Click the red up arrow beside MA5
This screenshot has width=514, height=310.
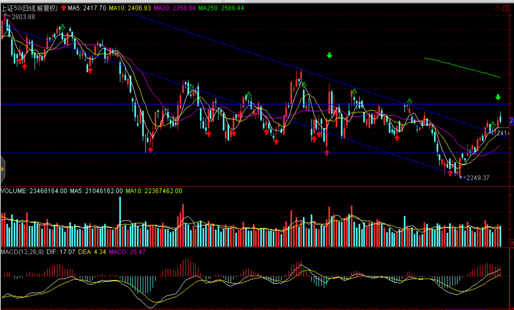[63, 8]
